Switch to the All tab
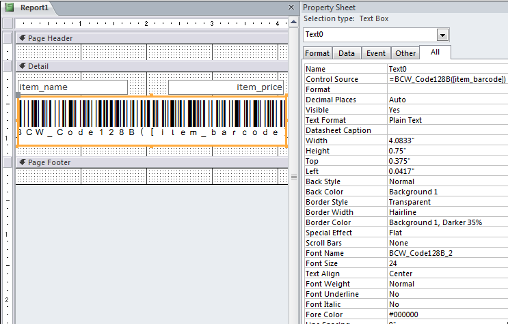508x324 pixels. [x=435, y=53]
